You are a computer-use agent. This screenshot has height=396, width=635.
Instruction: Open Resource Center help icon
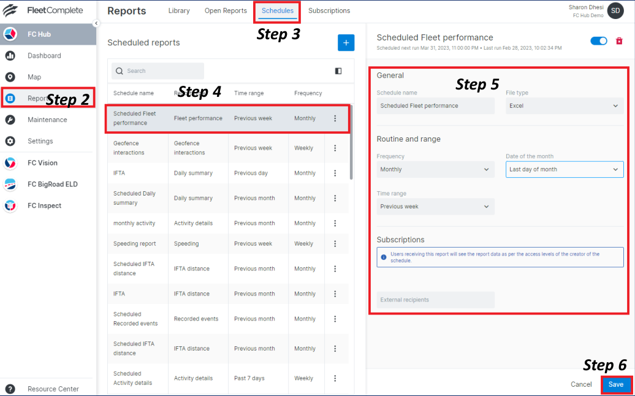10,389
